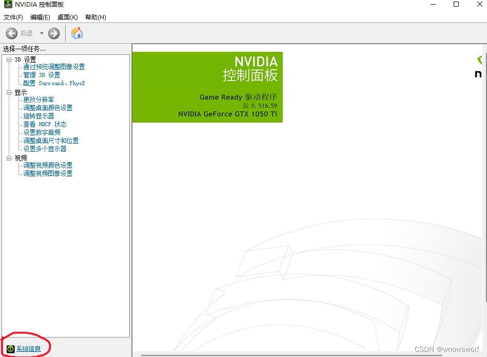Select 旋转显示器
Screen dimensions: 487x357
[38, 116]
